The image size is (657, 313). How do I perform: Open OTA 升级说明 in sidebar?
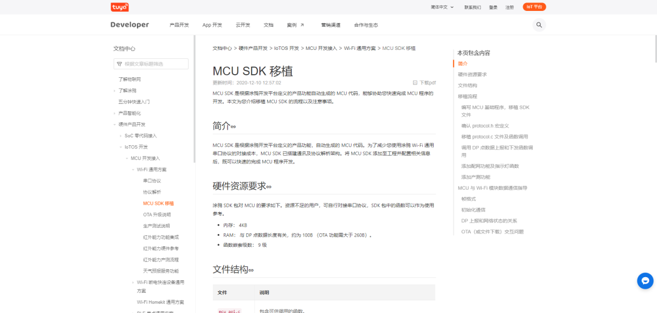[157, 215]
